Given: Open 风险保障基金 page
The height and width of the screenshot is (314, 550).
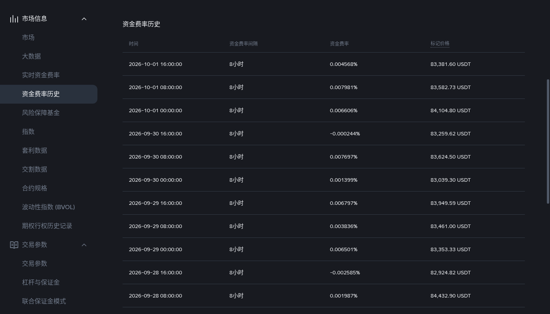Looking at the screenshot, I should click(41, 113).
